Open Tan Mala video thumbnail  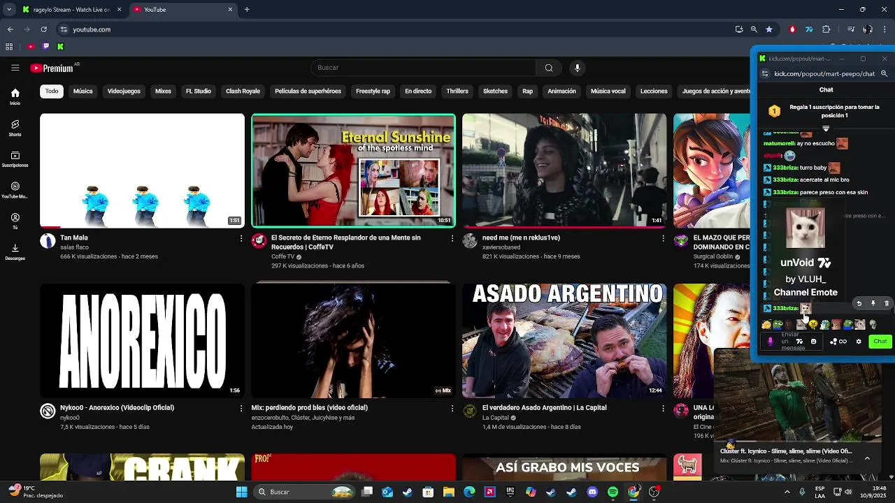point(142,170)
